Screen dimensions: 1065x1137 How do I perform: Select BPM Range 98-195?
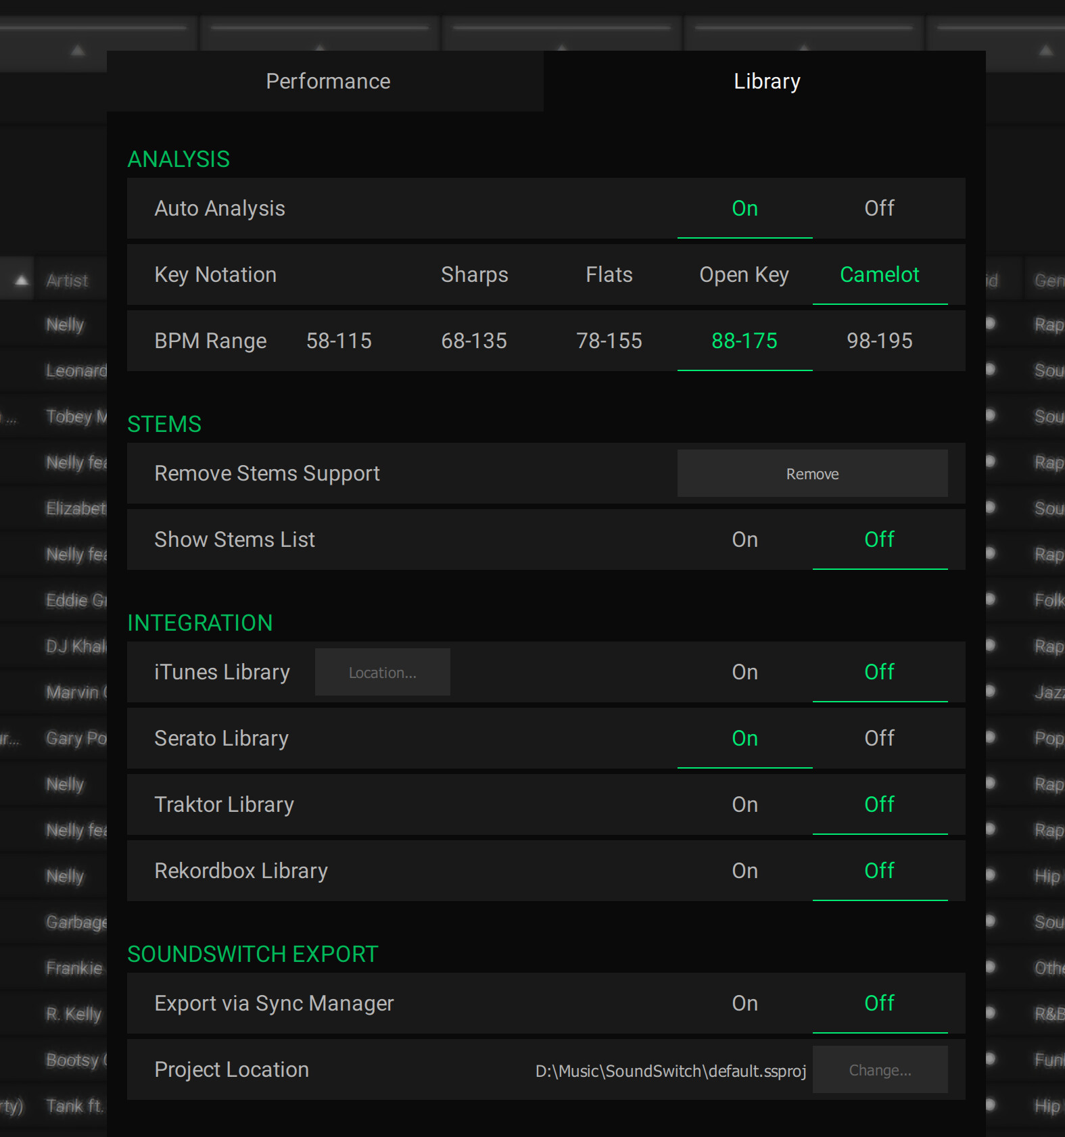tap(879, 341)
